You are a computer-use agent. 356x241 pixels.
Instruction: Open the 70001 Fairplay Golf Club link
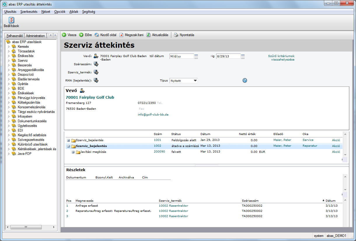tap(90, 97)
